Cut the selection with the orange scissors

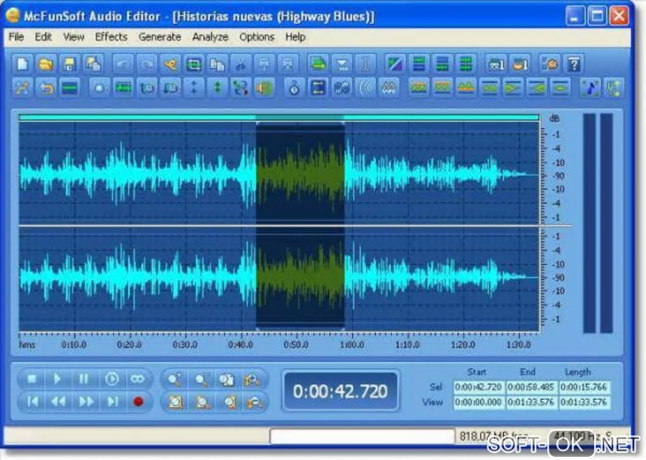[170, 64]
